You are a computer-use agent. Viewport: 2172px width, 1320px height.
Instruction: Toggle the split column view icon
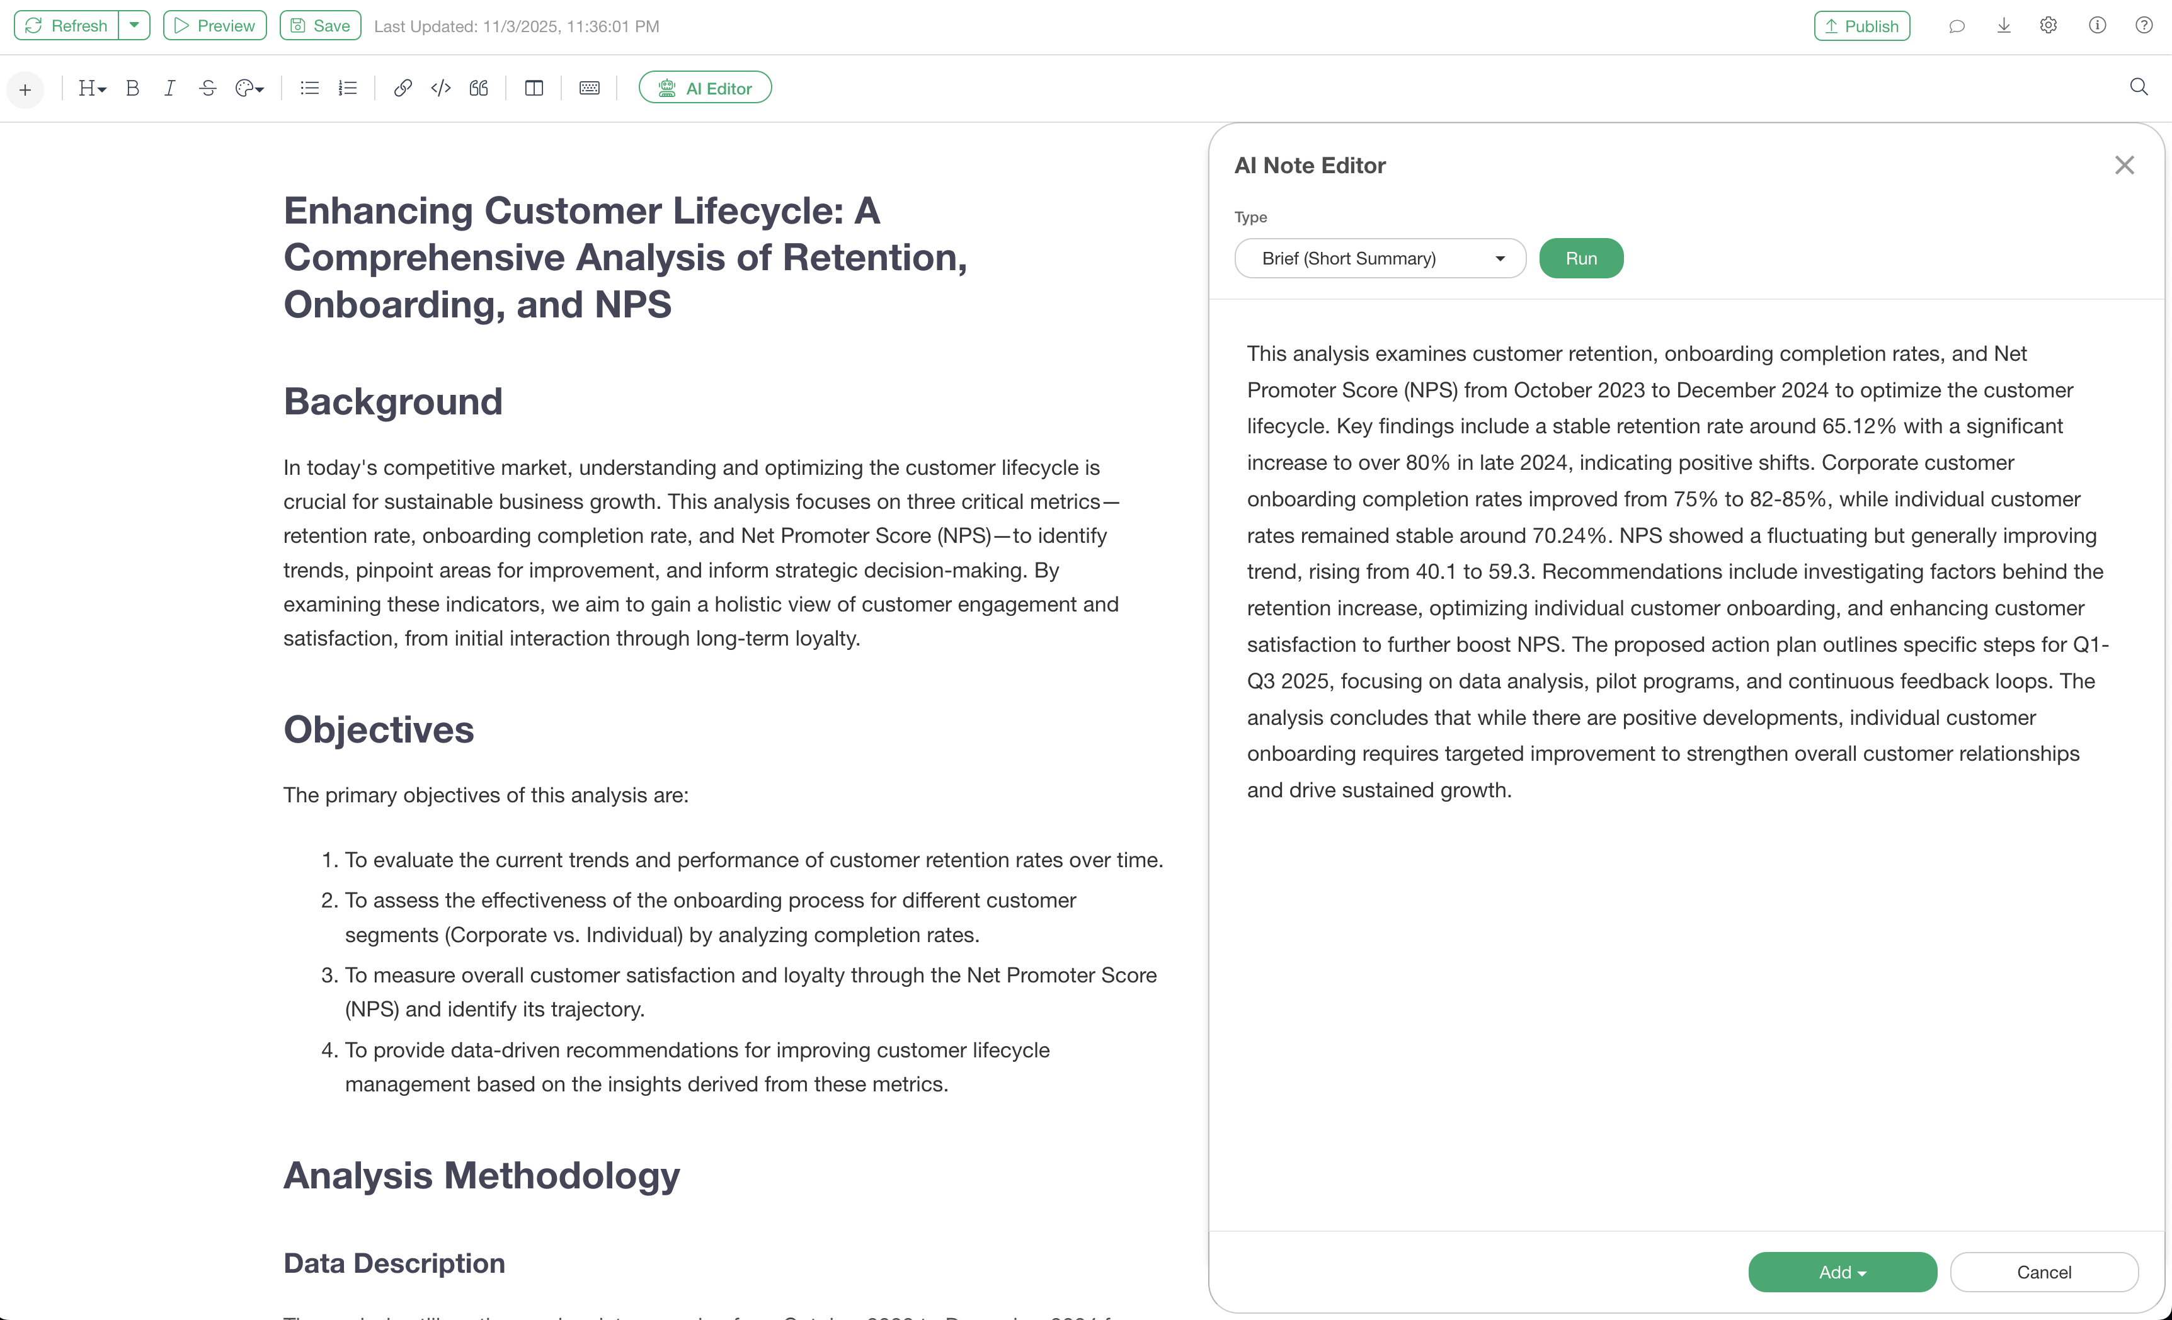pos(534,88)
